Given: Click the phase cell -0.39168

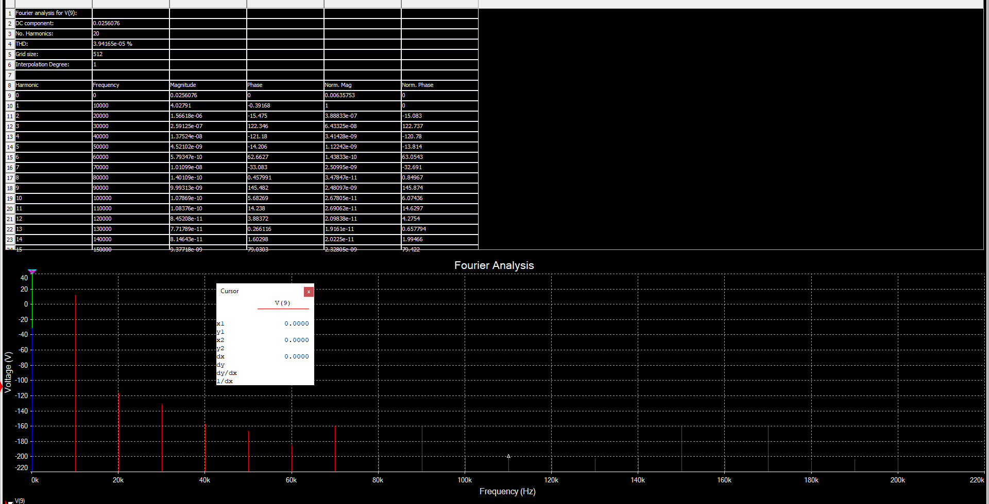Looking at the screenshot, I should click(x=285, y=106).
